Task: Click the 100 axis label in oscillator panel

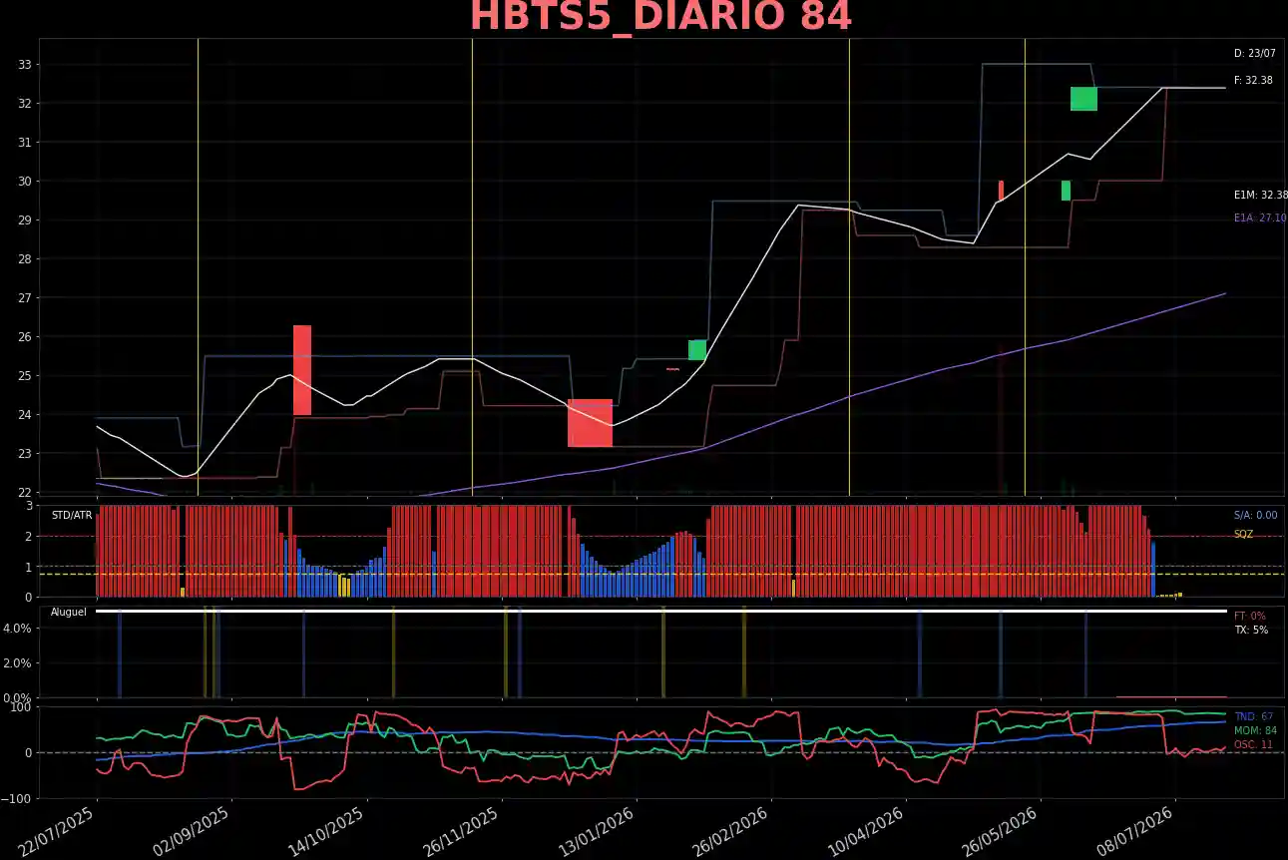Action: 22,707
